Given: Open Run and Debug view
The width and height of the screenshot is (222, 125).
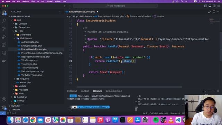Looking at the screenshot, I should 4,37.
